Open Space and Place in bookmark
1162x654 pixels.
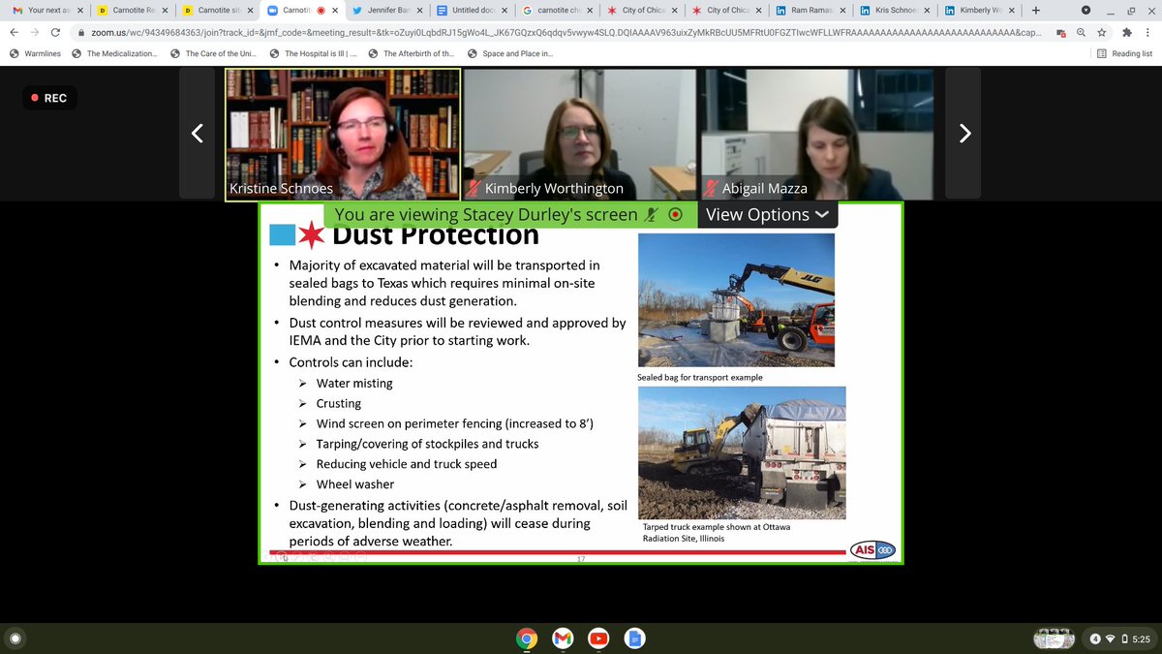[x=509, y=53]
